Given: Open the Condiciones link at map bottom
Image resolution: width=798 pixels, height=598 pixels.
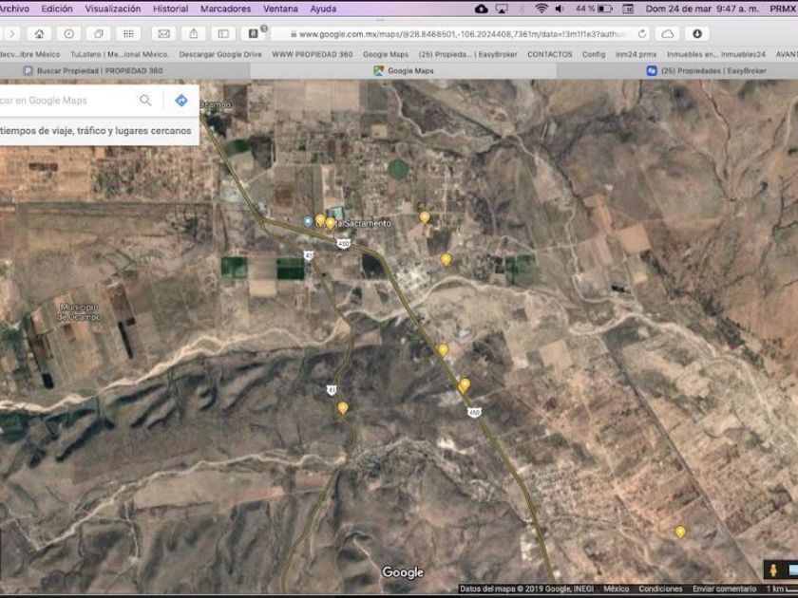Looking at the screenshot, I should [x=660, y=589].
